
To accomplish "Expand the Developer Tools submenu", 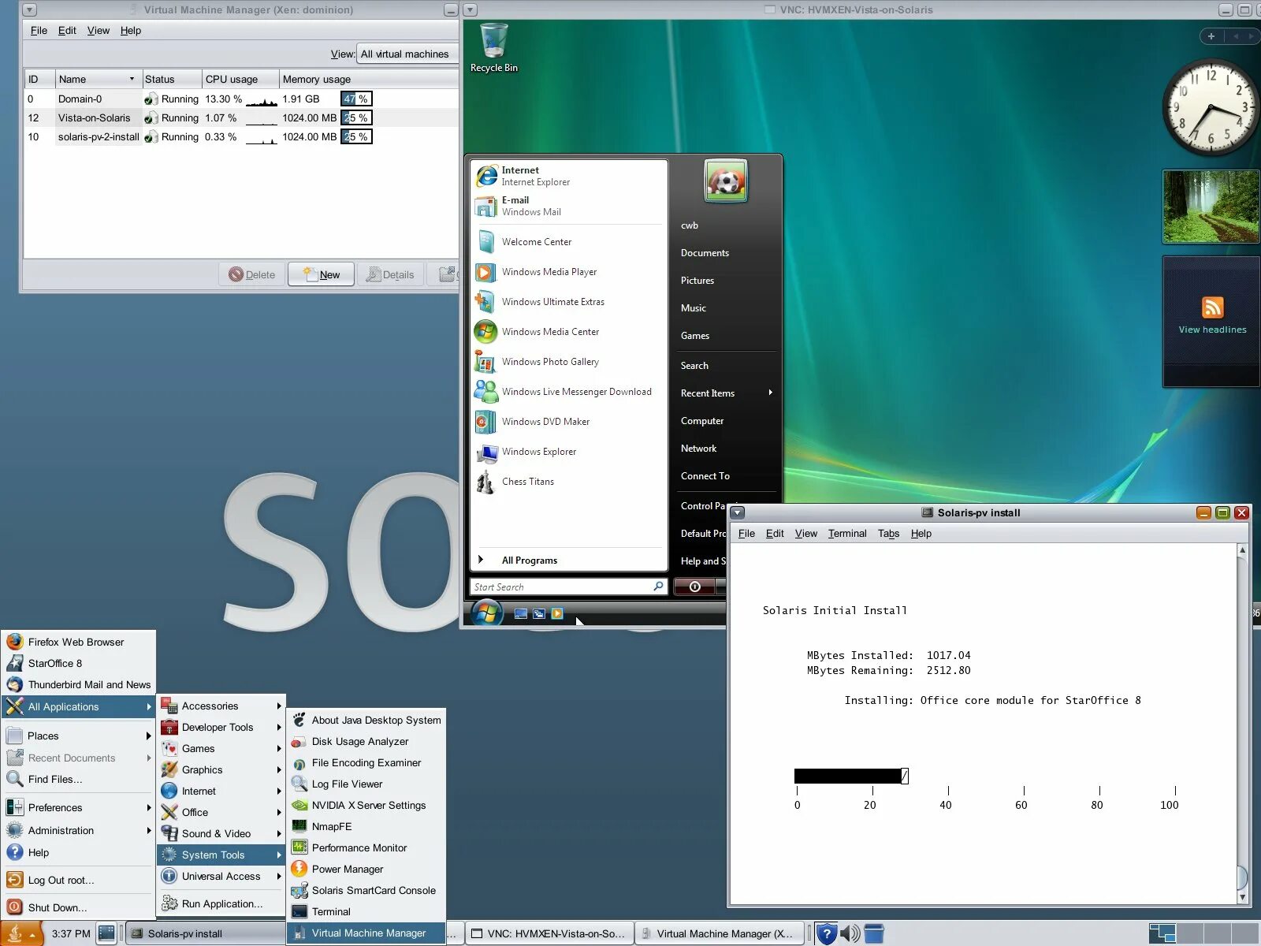I will (x=221, y=727).
